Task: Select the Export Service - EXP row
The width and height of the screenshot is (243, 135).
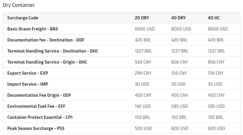Action: coord(28,73)
